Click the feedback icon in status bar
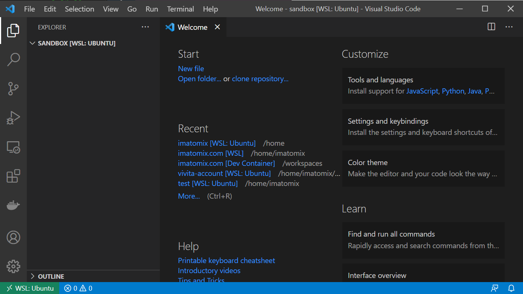Viewport: 523px width, 294px height. point(495,288)
